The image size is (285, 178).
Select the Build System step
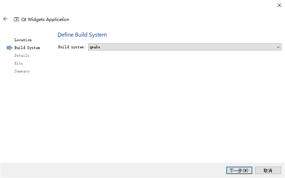[x=27, y=48]
